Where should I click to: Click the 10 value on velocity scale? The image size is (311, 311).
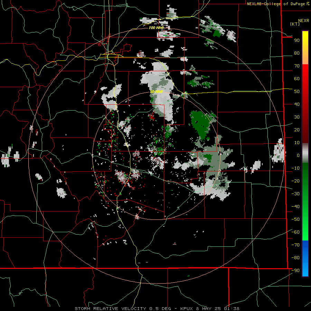pyautogui.click(x=297, y=143)
